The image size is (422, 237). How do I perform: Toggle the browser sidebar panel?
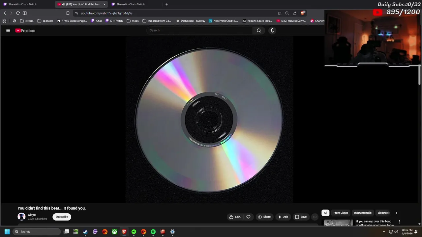click(x=24, y=13)
